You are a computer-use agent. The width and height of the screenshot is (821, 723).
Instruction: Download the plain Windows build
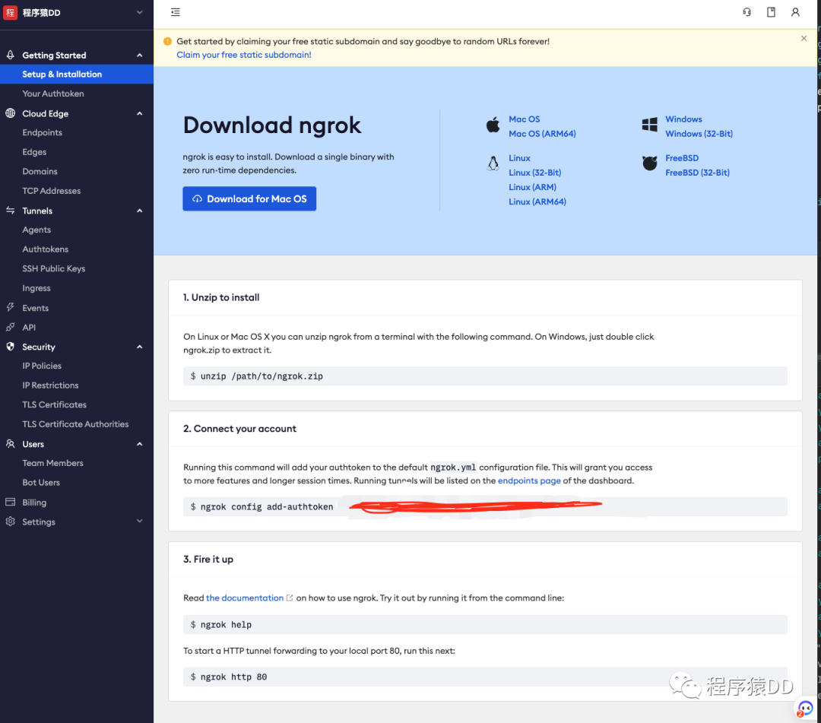click(683, 119)
